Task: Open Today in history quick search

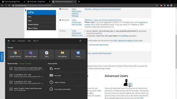Action: pos(67,82)
